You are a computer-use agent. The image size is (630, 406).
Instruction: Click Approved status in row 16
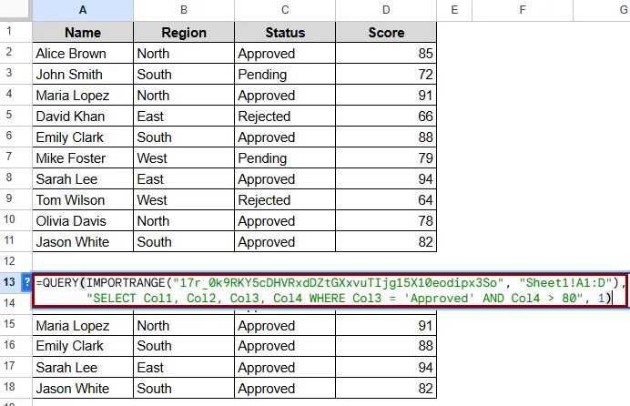(x=285, y=346)
